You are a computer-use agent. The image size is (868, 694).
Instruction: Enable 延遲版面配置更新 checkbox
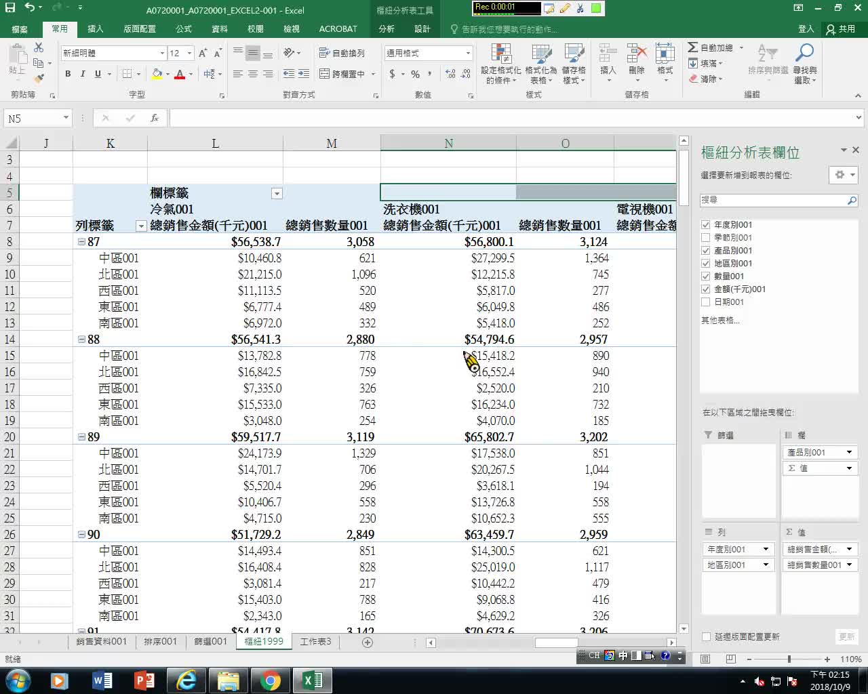pos(707,636)
